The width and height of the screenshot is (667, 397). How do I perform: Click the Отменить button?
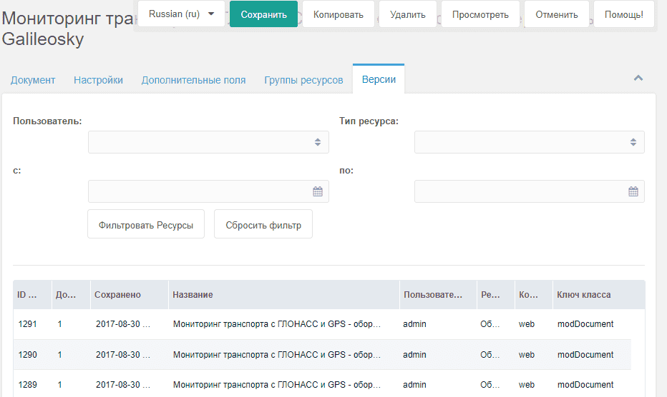[556, 14]
